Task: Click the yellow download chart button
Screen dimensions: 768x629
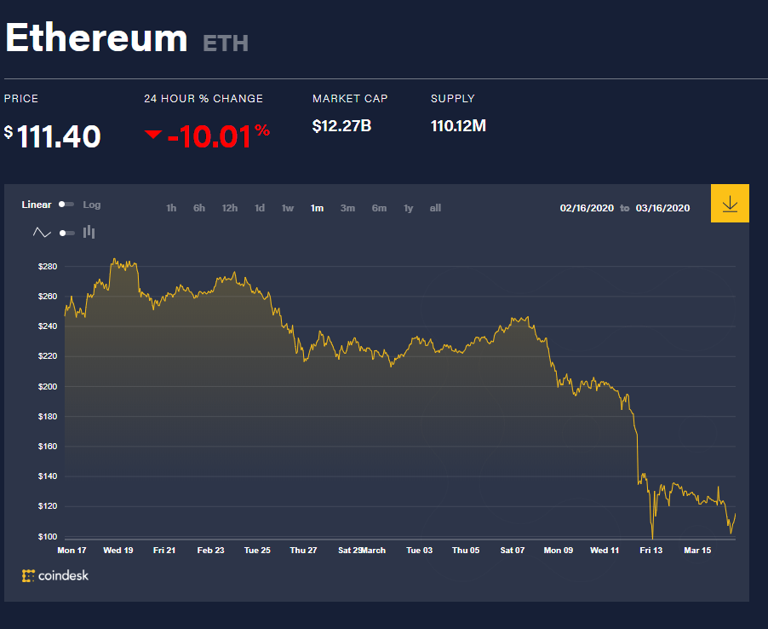Action: (730, 204)
